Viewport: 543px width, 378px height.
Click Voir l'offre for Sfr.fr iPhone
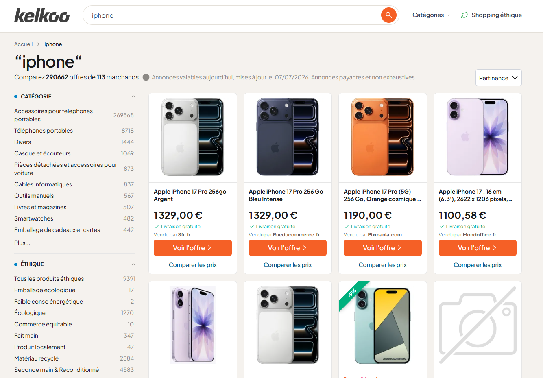(x=193, y=248)
